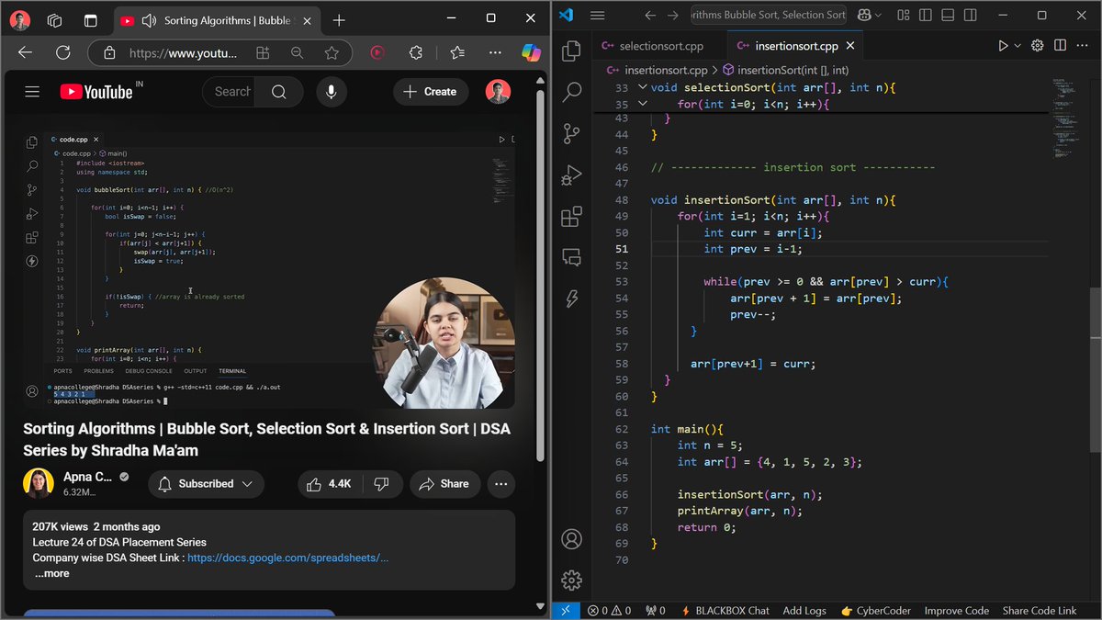Open Source Control view in VS Code
This screenshot has height=620, width=1102.
(571, 133)
